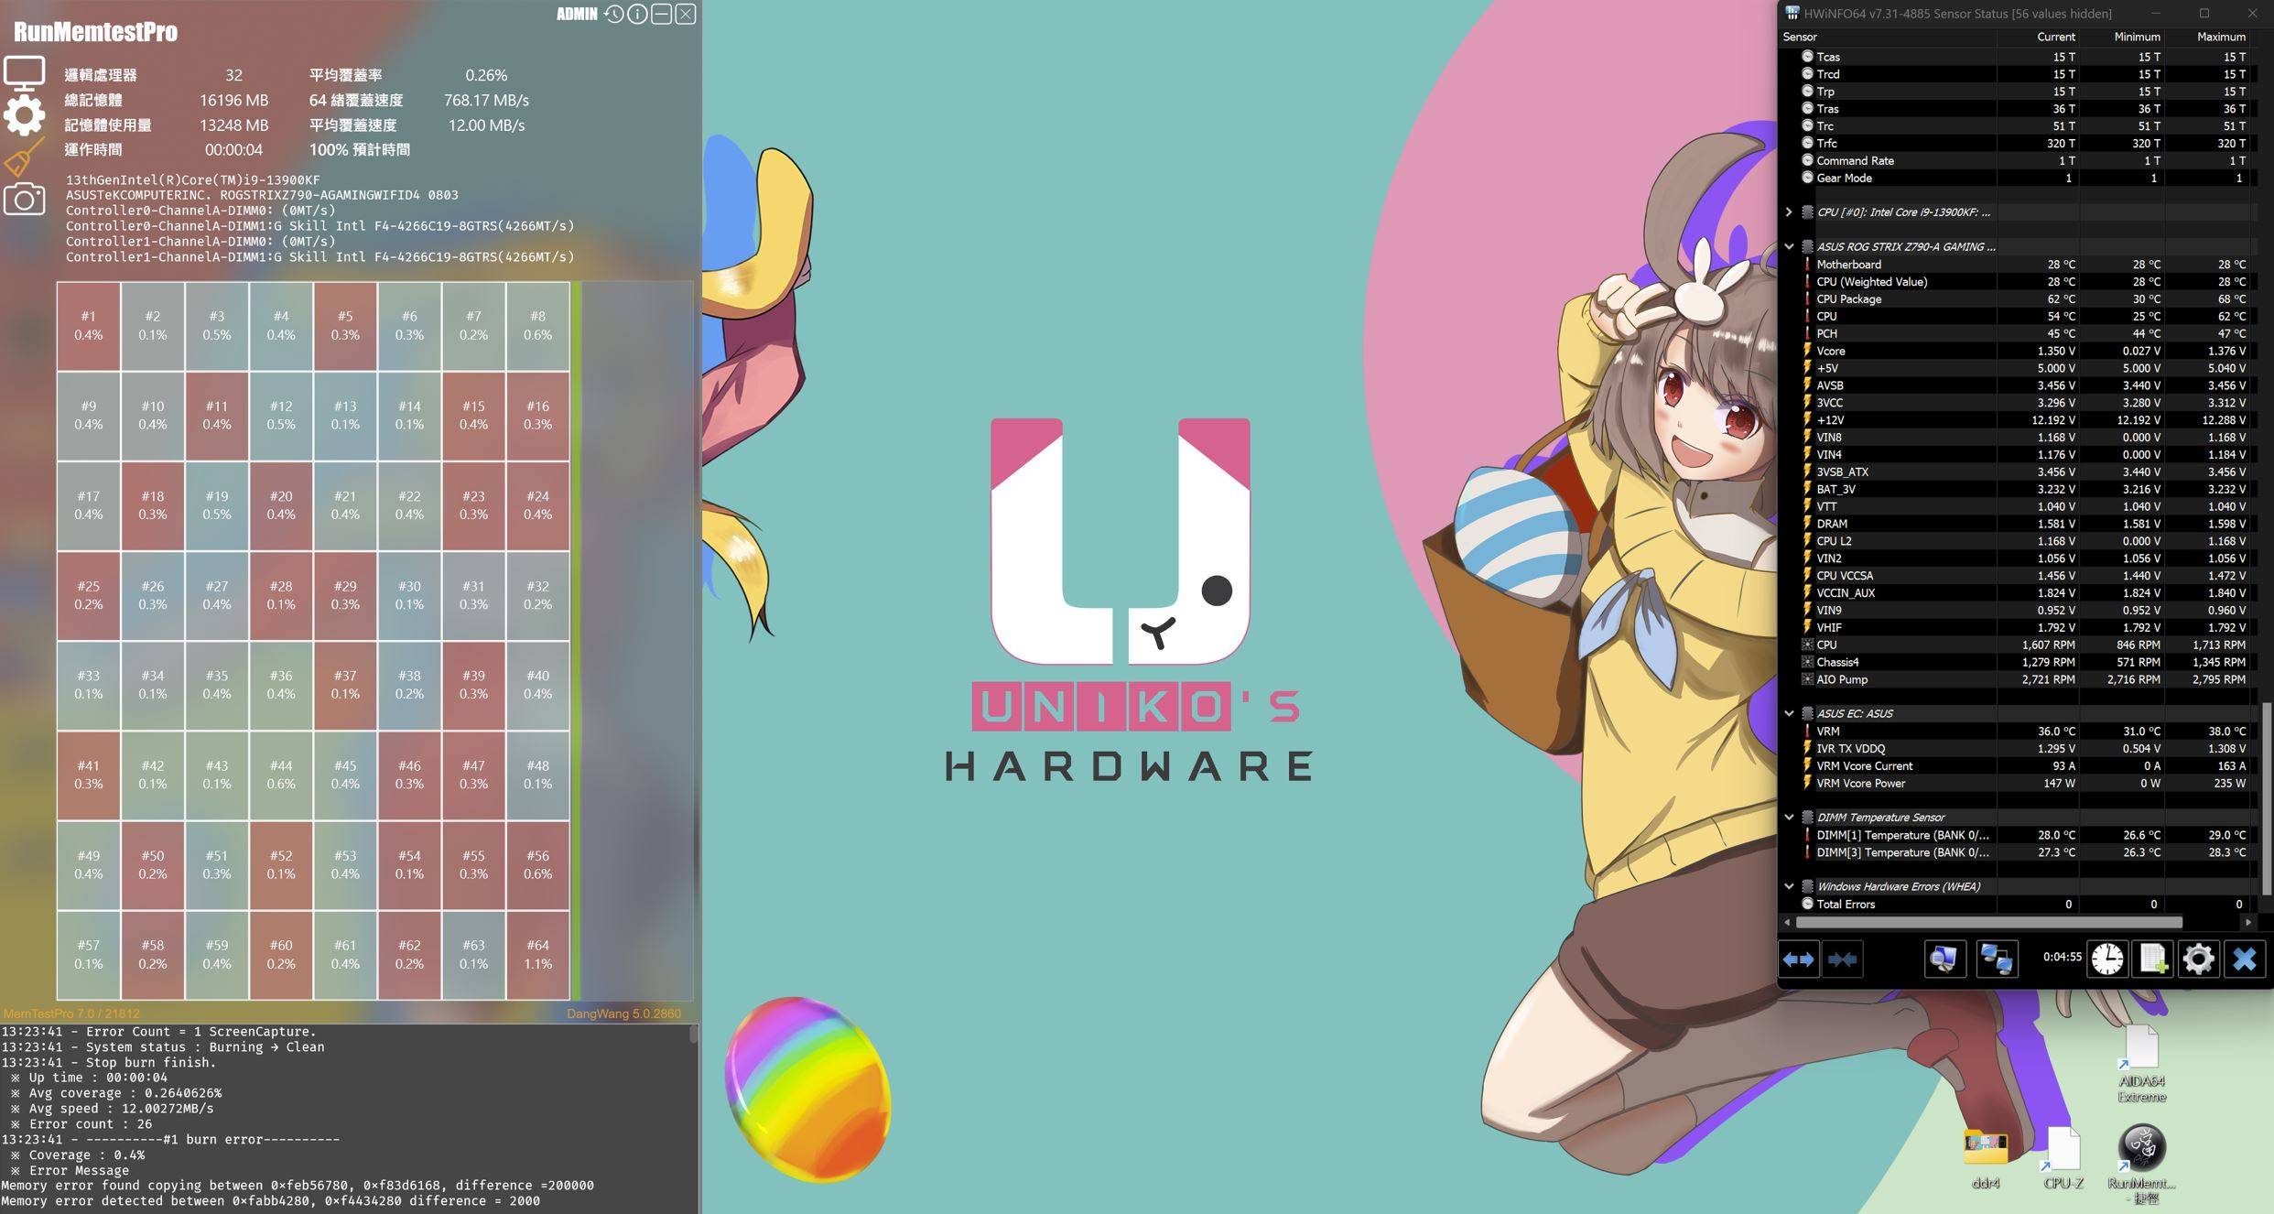Collapse the DIMM Temperature Sensor group
Viewport: 2274px width, 1214px height.
pos(1789,817)
